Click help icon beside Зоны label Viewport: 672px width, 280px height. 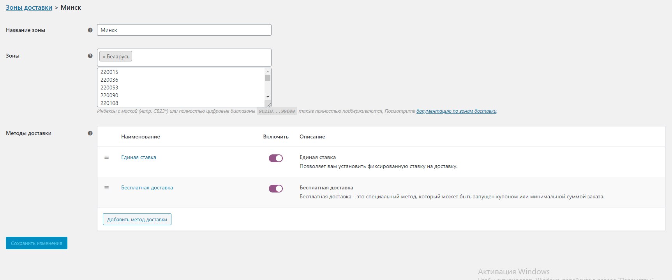pos(90,56)
